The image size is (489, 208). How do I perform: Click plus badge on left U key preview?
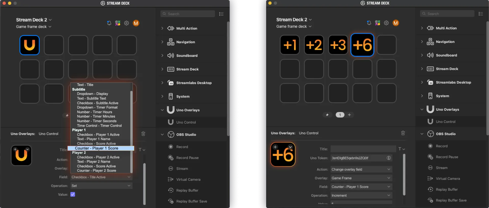point(15,149)
